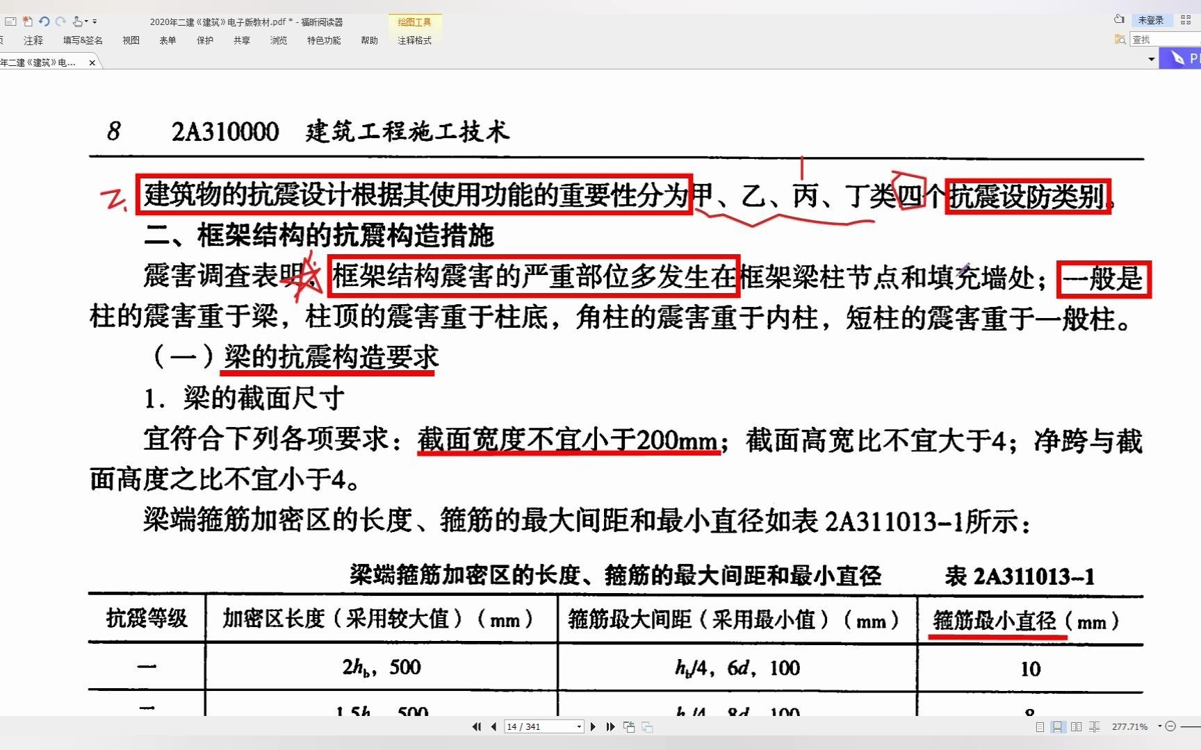Go to the next page
This screenshot has width=1201, height=750.
pyautogui.click(x=593, y=726)
